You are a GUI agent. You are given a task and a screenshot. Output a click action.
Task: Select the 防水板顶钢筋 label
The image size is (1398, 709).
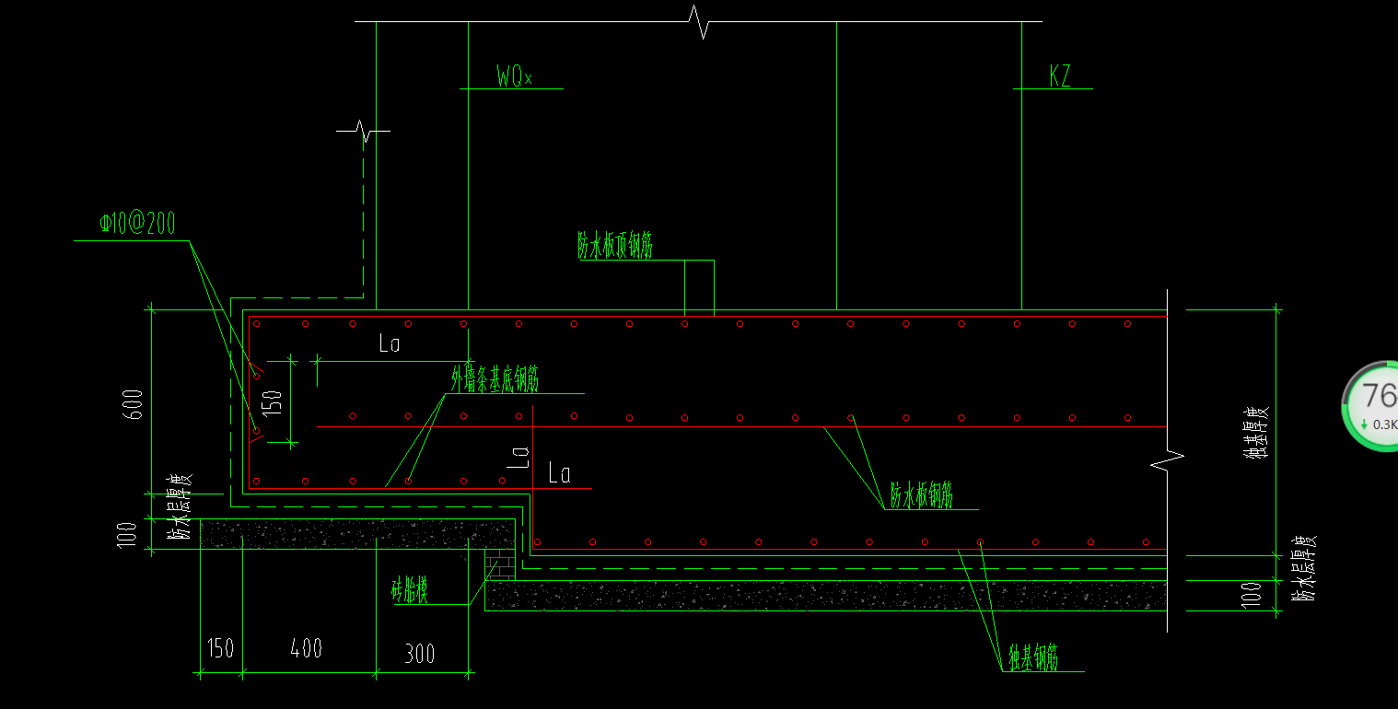coord(615,246)
